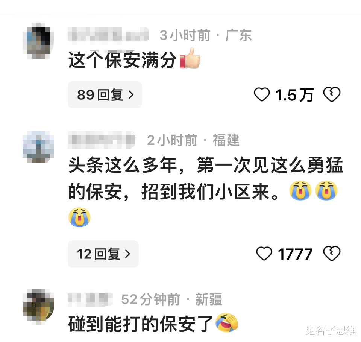This screenshot has width=361, height=342.
Task: Tap the 鬼谷子思维 watermark
Action: point(331,330)
